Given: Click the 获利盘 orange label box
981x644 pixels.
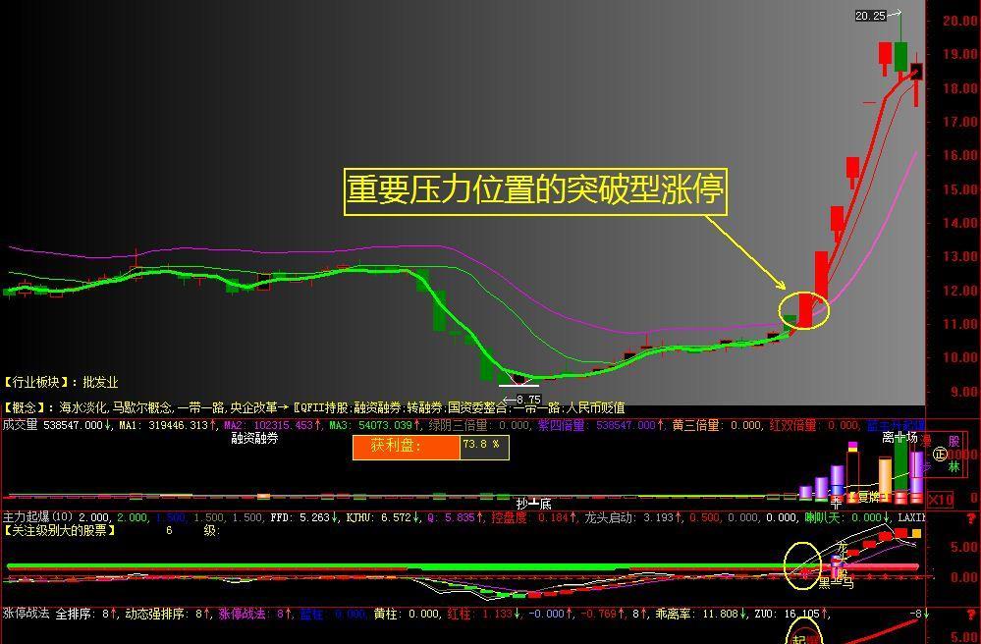Looking at the screenshot, I should [x=407, y=447].
